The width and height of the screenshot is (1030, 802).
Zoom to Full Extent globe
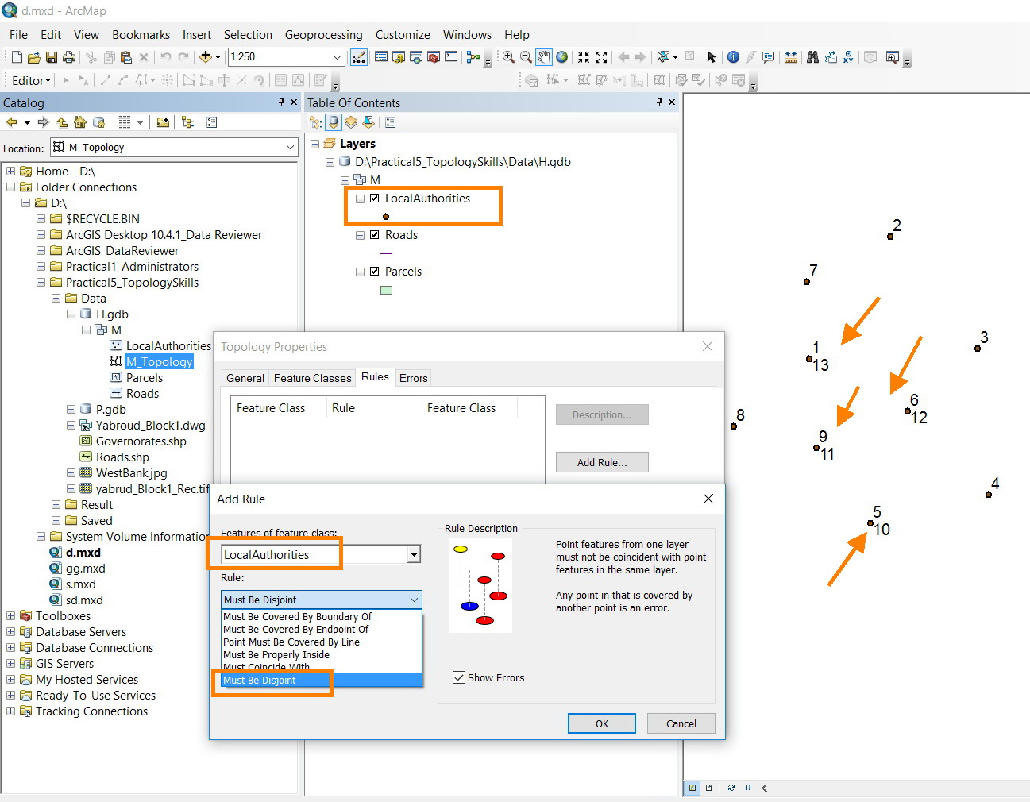click(x=562, y=57)
